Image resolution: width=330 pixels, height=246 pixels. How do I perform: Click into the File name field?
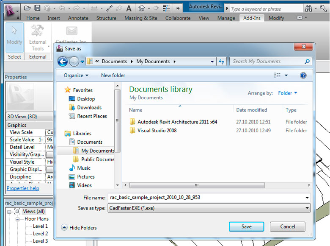point(206,198)
